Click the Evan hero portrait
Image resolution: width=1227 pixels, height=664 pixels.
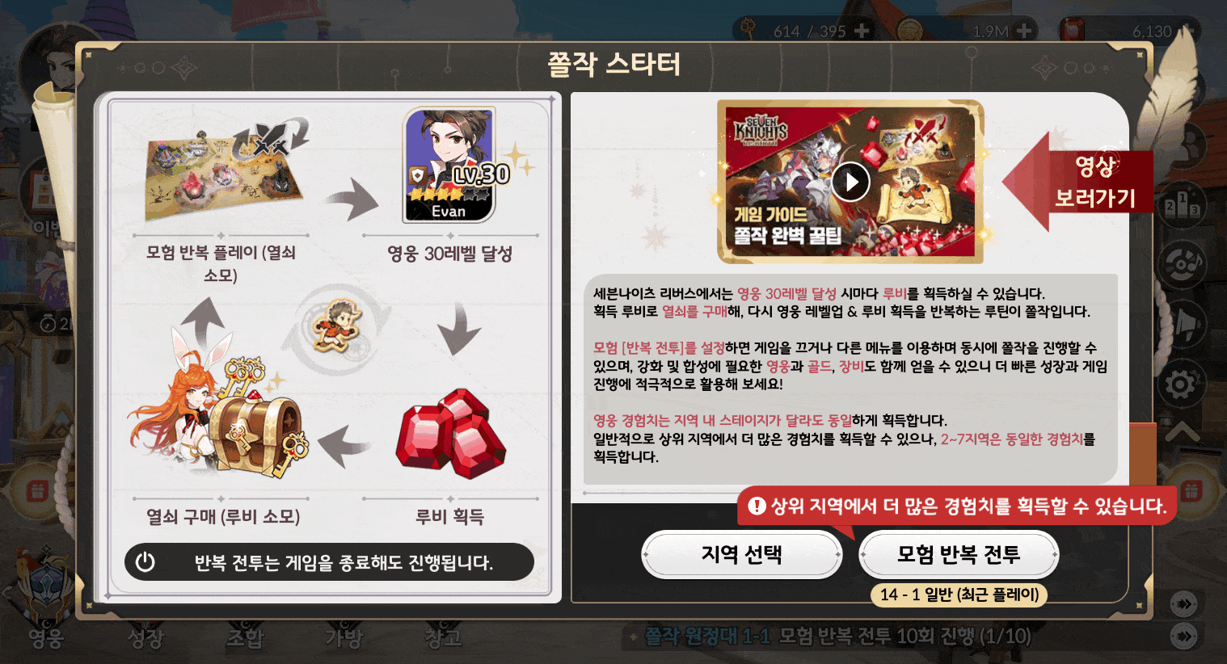[450, 166]
